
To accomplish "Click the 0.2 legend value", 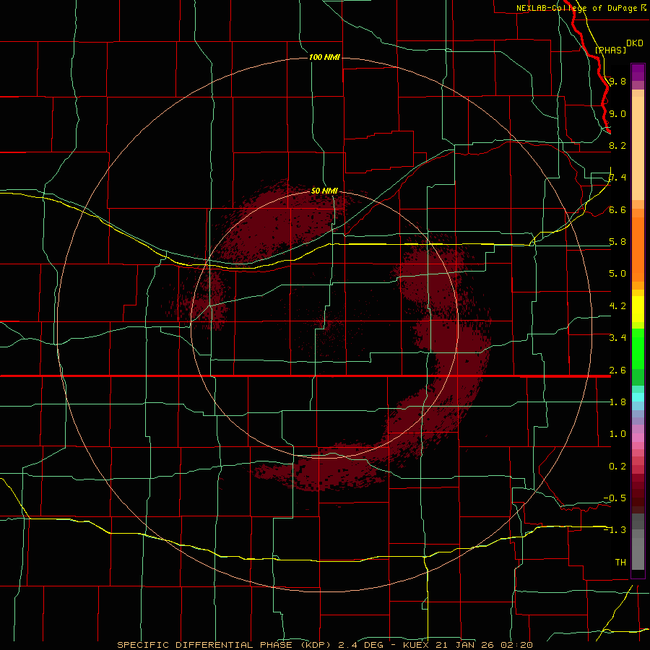I will tap(617, 466).
